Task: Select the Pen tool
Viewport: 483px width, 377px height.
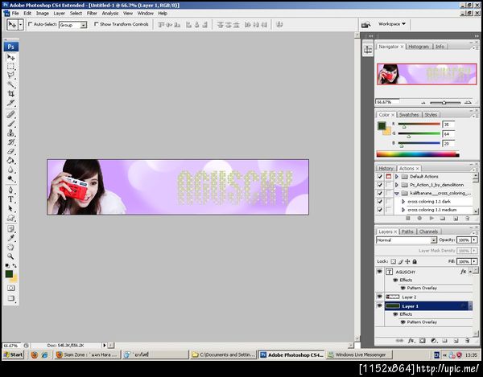Action: (10, 190)
